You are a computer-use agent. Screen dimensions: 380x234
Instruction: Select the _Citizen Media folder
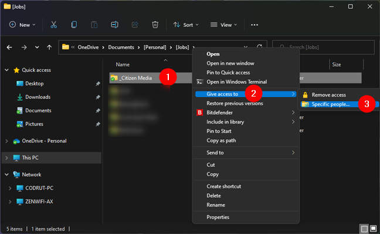coord(136,78)
